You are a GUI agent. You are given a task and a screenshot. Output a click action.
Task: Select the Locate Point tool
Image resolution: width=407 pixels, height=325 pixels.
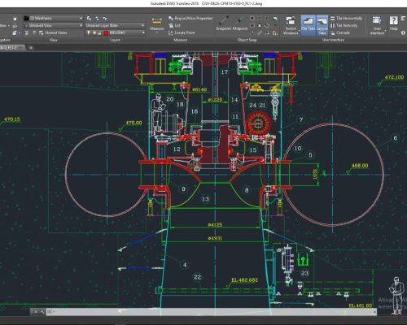(182, 32)
